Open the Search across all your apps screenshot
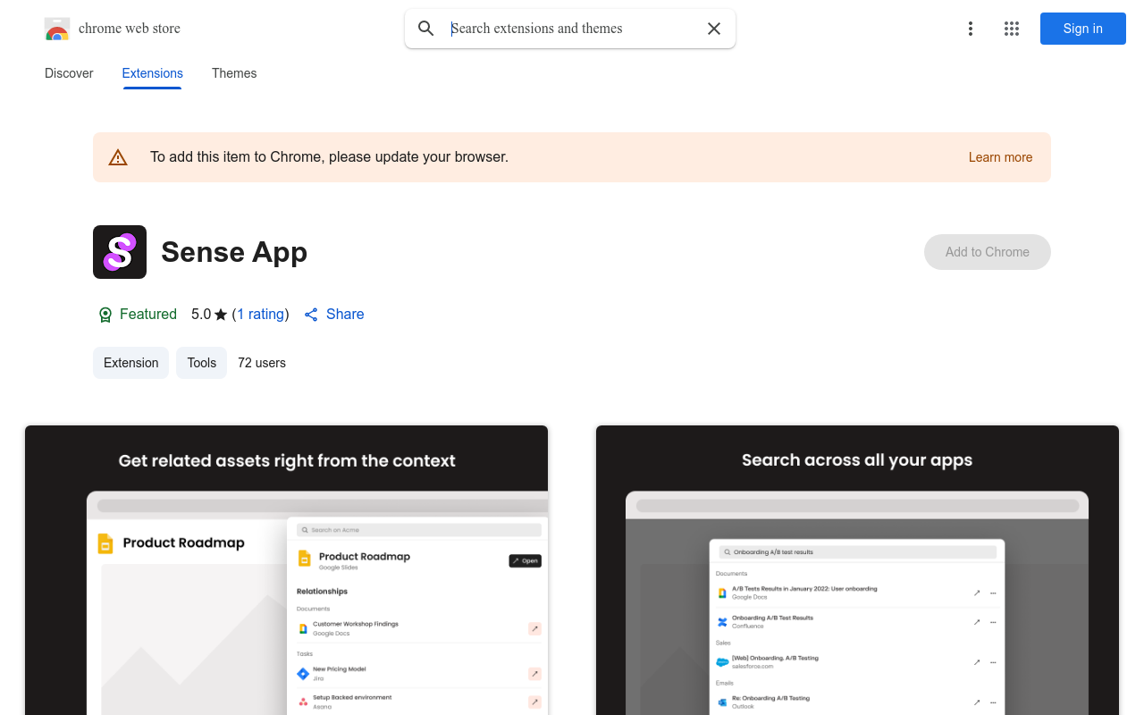This screenshot has width=1144, height=715. point(857,570)
